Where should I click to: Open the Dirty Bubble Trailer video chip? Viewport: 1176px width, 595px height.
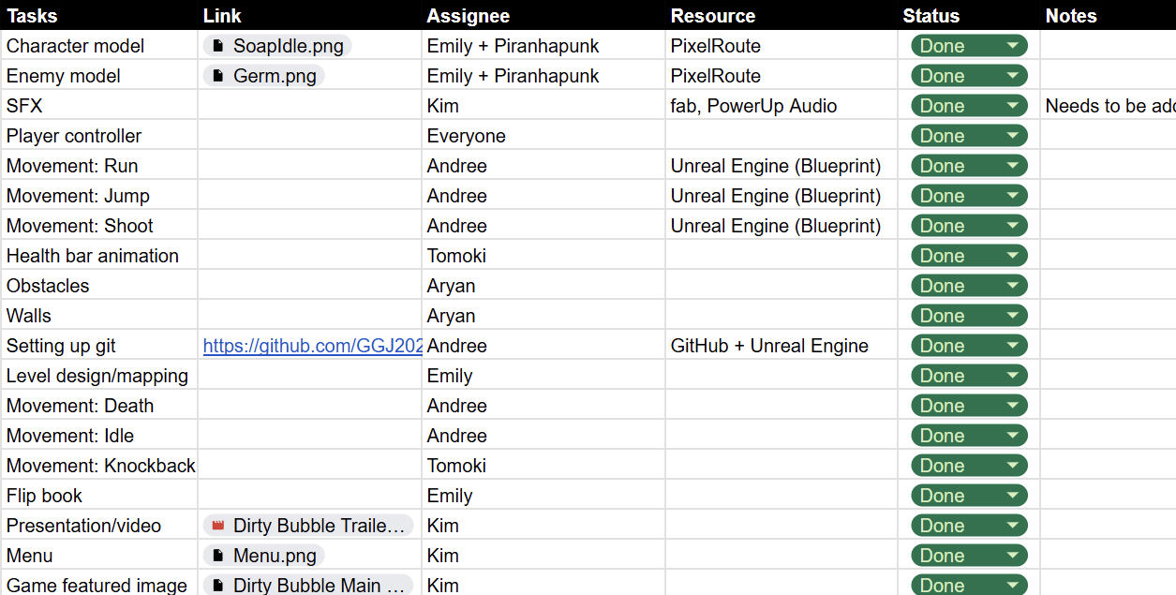pos(319,526)
